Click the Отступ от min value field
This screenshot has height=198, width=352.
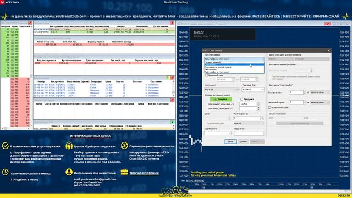point(296,92)
